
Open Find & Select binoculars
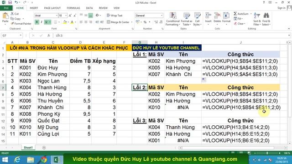pos(266,19)
